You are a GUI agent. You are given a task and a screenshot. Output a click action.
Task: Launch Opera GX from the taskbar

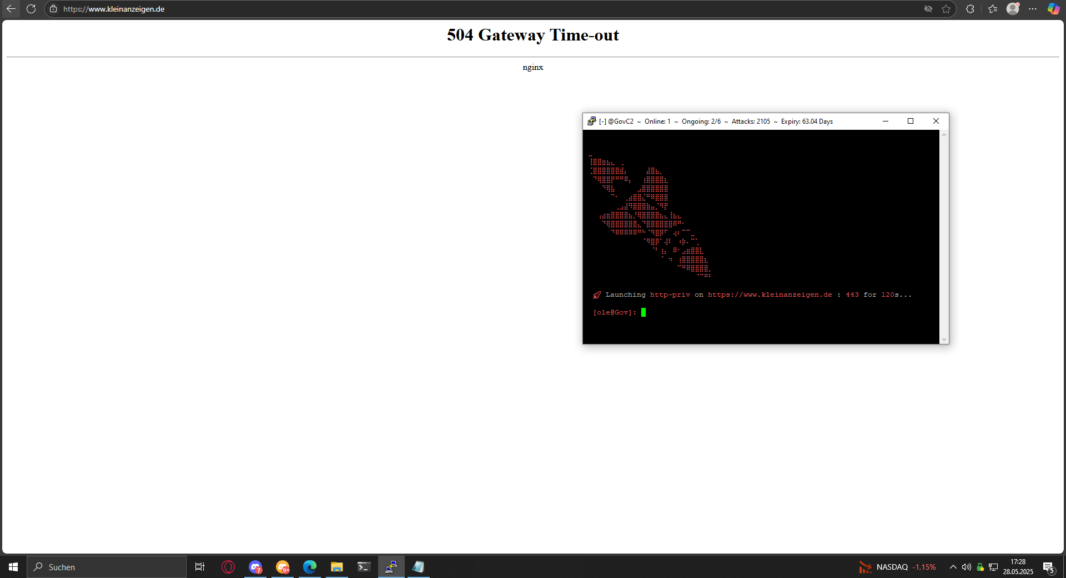pos(228,567)
